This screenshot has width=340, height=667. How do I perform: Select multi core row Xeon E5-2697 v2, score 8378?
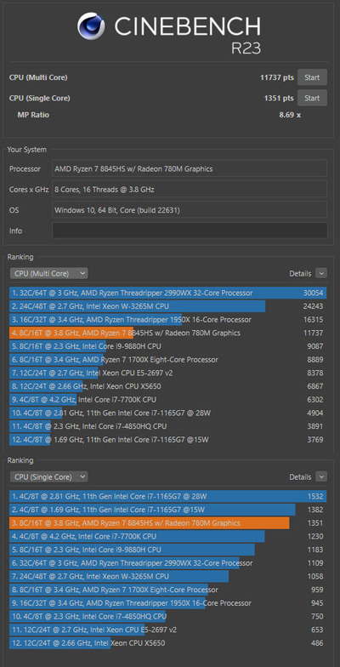(x=168, y=373)
